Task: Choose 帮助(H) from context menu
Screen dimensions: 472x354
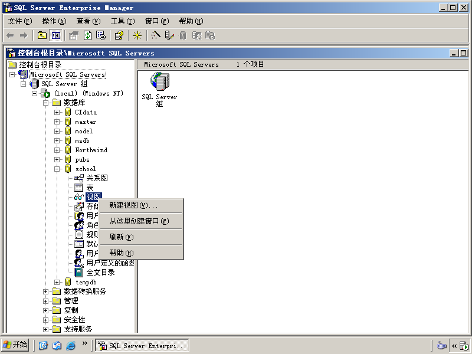Action: coord(141,253)
